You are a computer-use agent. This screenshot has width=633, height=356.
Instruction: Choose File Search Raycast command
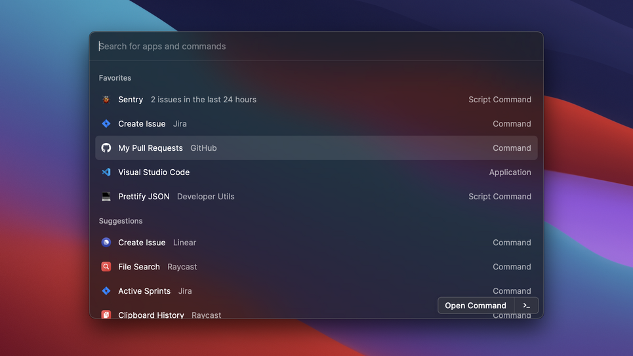(x=316, y=266)
